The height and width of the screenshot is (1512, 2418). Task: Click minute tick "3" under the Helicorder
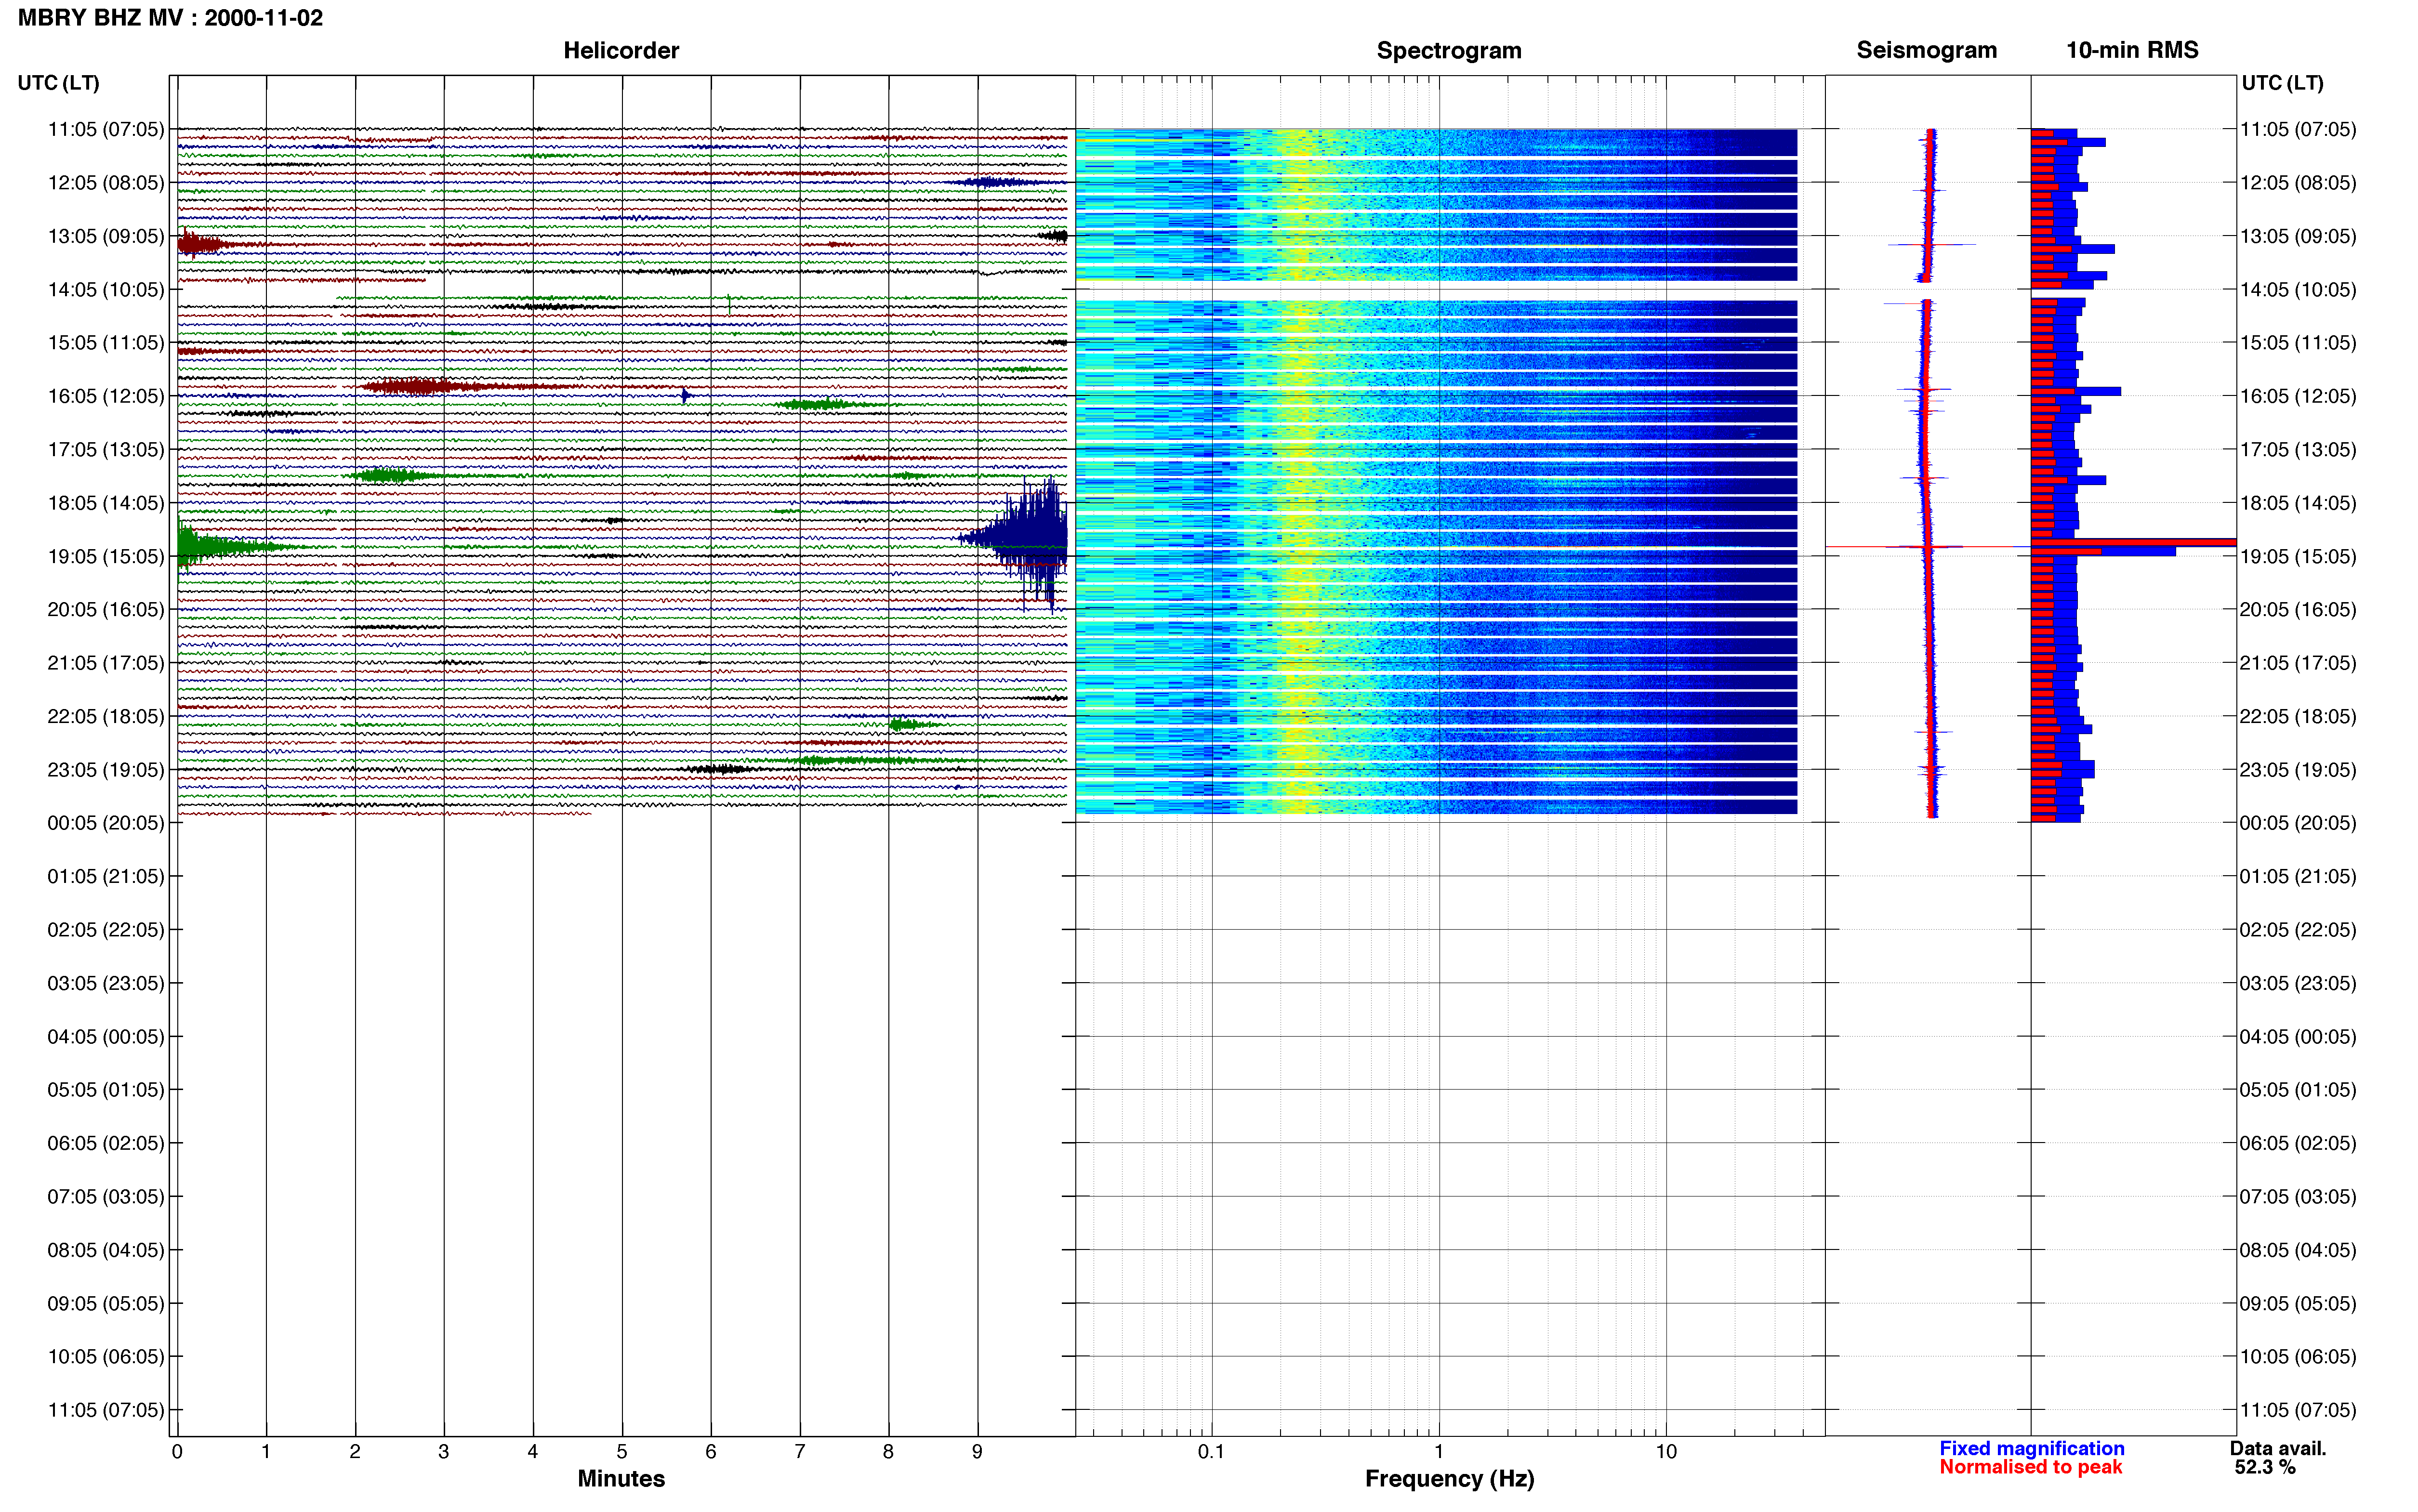coord(444,1451)
